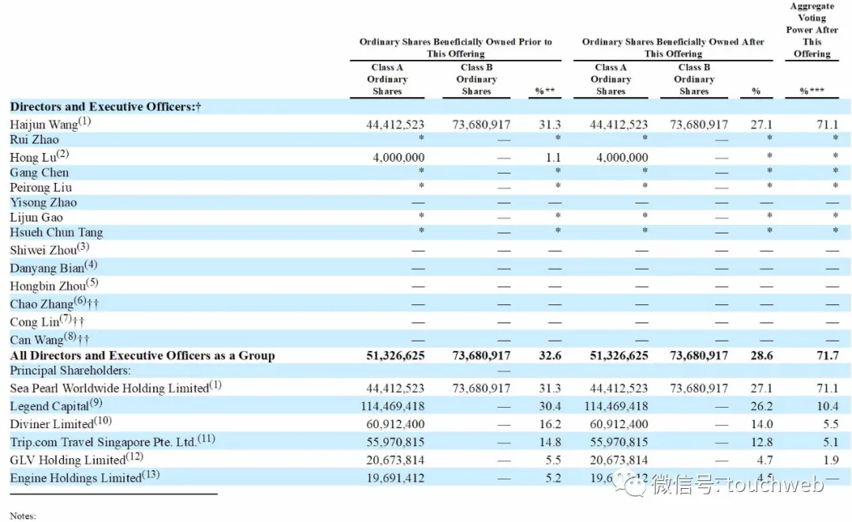Select Engine Holdings Limited
The image size is (852, 522).
(76, 478)
